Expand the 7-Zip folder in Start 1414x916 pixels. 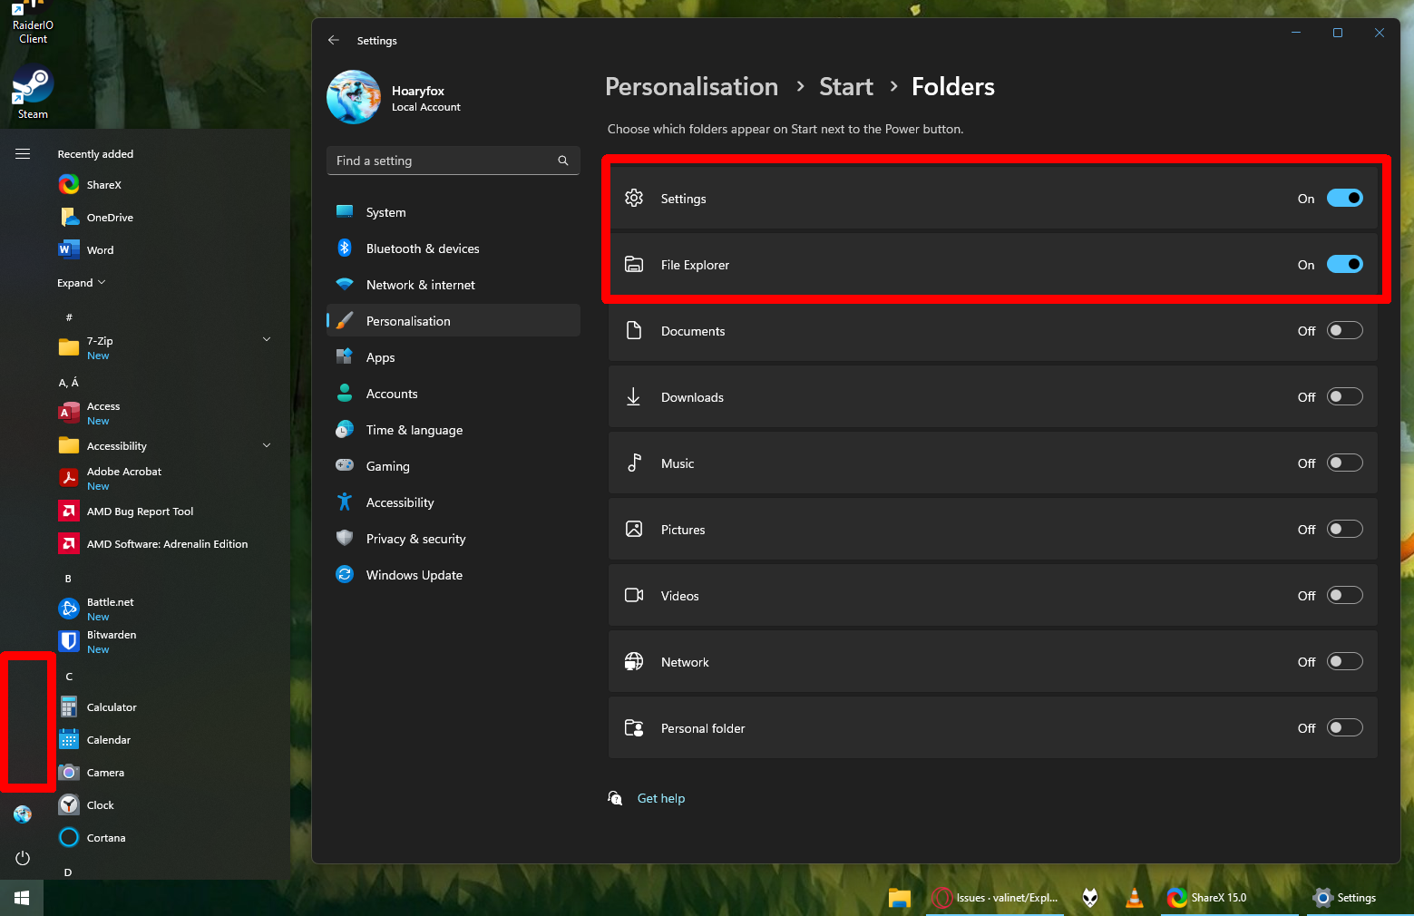click(x=266, y=338)
